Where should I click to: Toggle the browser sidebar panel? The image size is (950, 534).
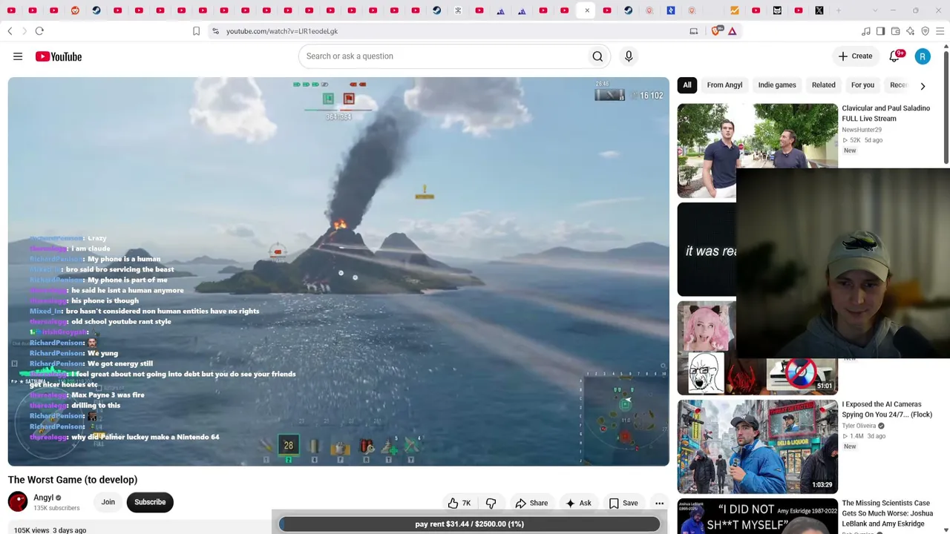881,31
